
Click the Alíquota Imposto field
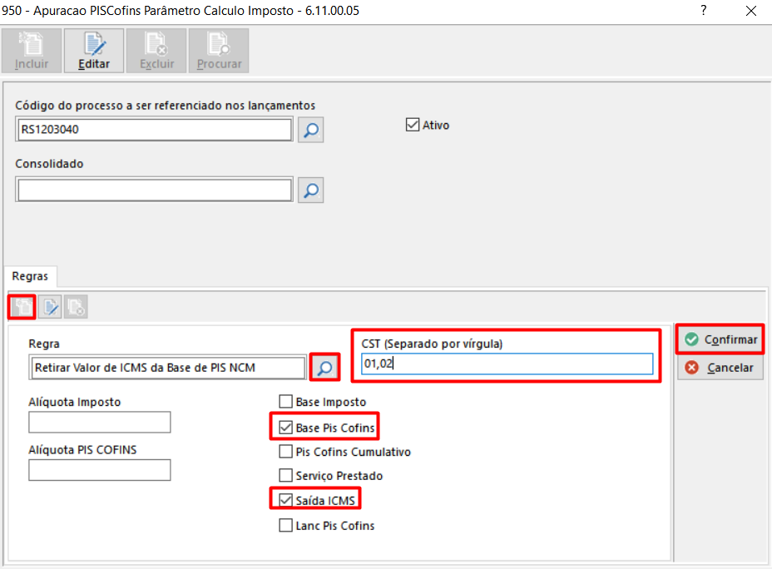coord(100,423)
